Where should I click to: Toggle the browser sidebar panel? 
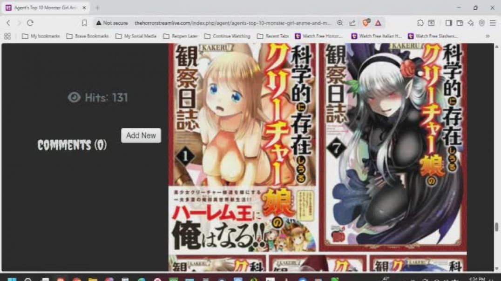click(x=448, y=23)
